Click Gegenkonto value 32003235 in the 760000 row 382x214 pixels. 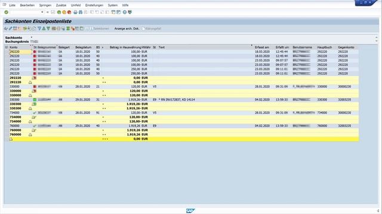[344, 126]
